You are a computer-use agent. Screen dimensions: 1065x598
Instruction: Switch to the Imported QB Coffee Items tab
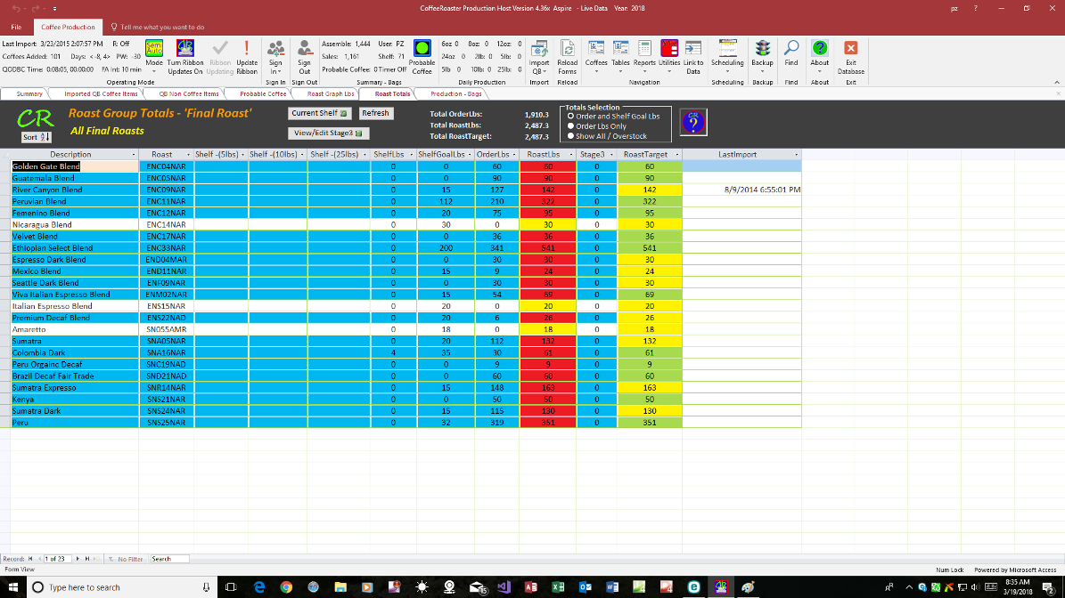(x=101, y=94)
